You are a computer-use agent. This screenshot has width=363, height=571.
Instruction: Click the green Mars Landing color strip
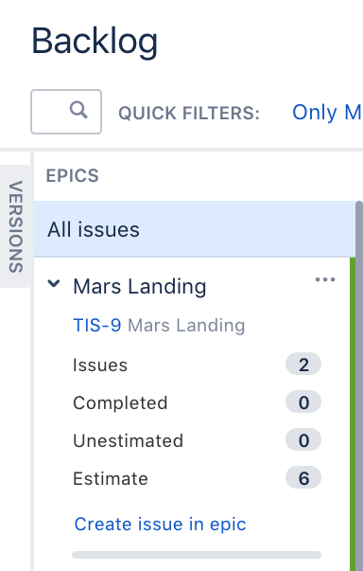tap(353, 414)
